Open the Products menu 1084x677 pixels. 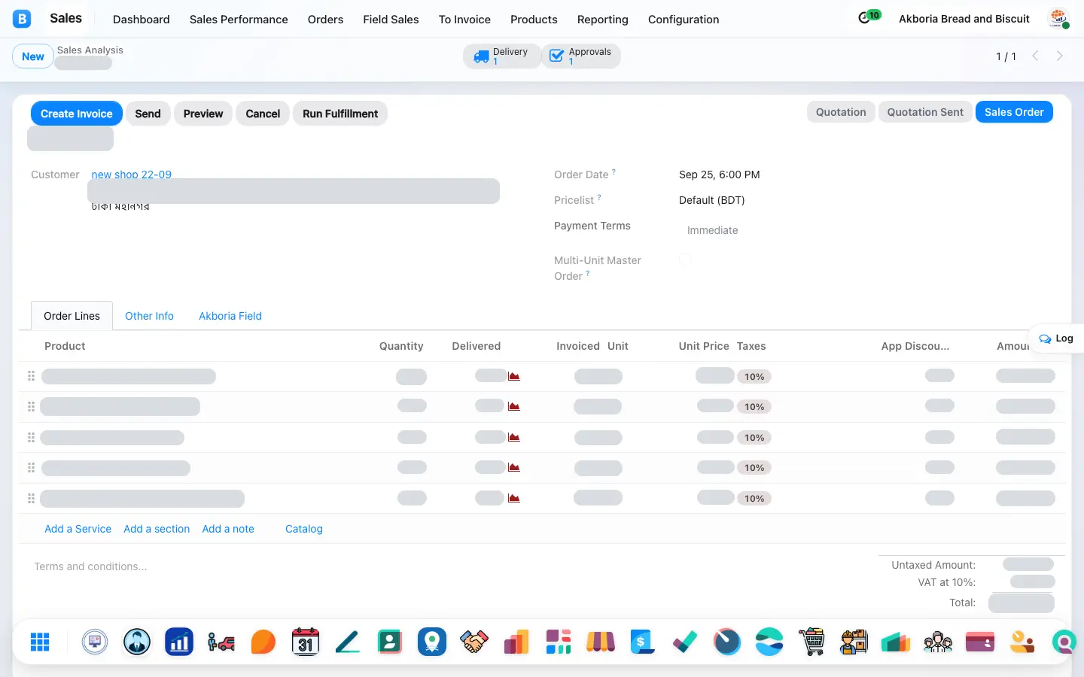[534, 20]
